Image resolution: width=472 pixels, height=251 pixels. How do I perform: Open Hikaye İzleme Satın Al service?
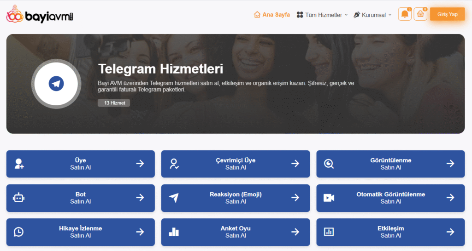(x=80, y=232)
